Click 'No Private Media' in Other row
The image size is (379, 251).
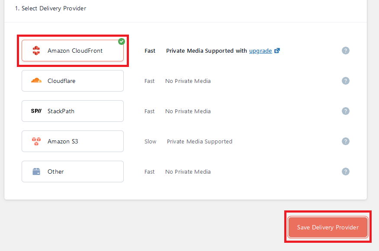188,172
